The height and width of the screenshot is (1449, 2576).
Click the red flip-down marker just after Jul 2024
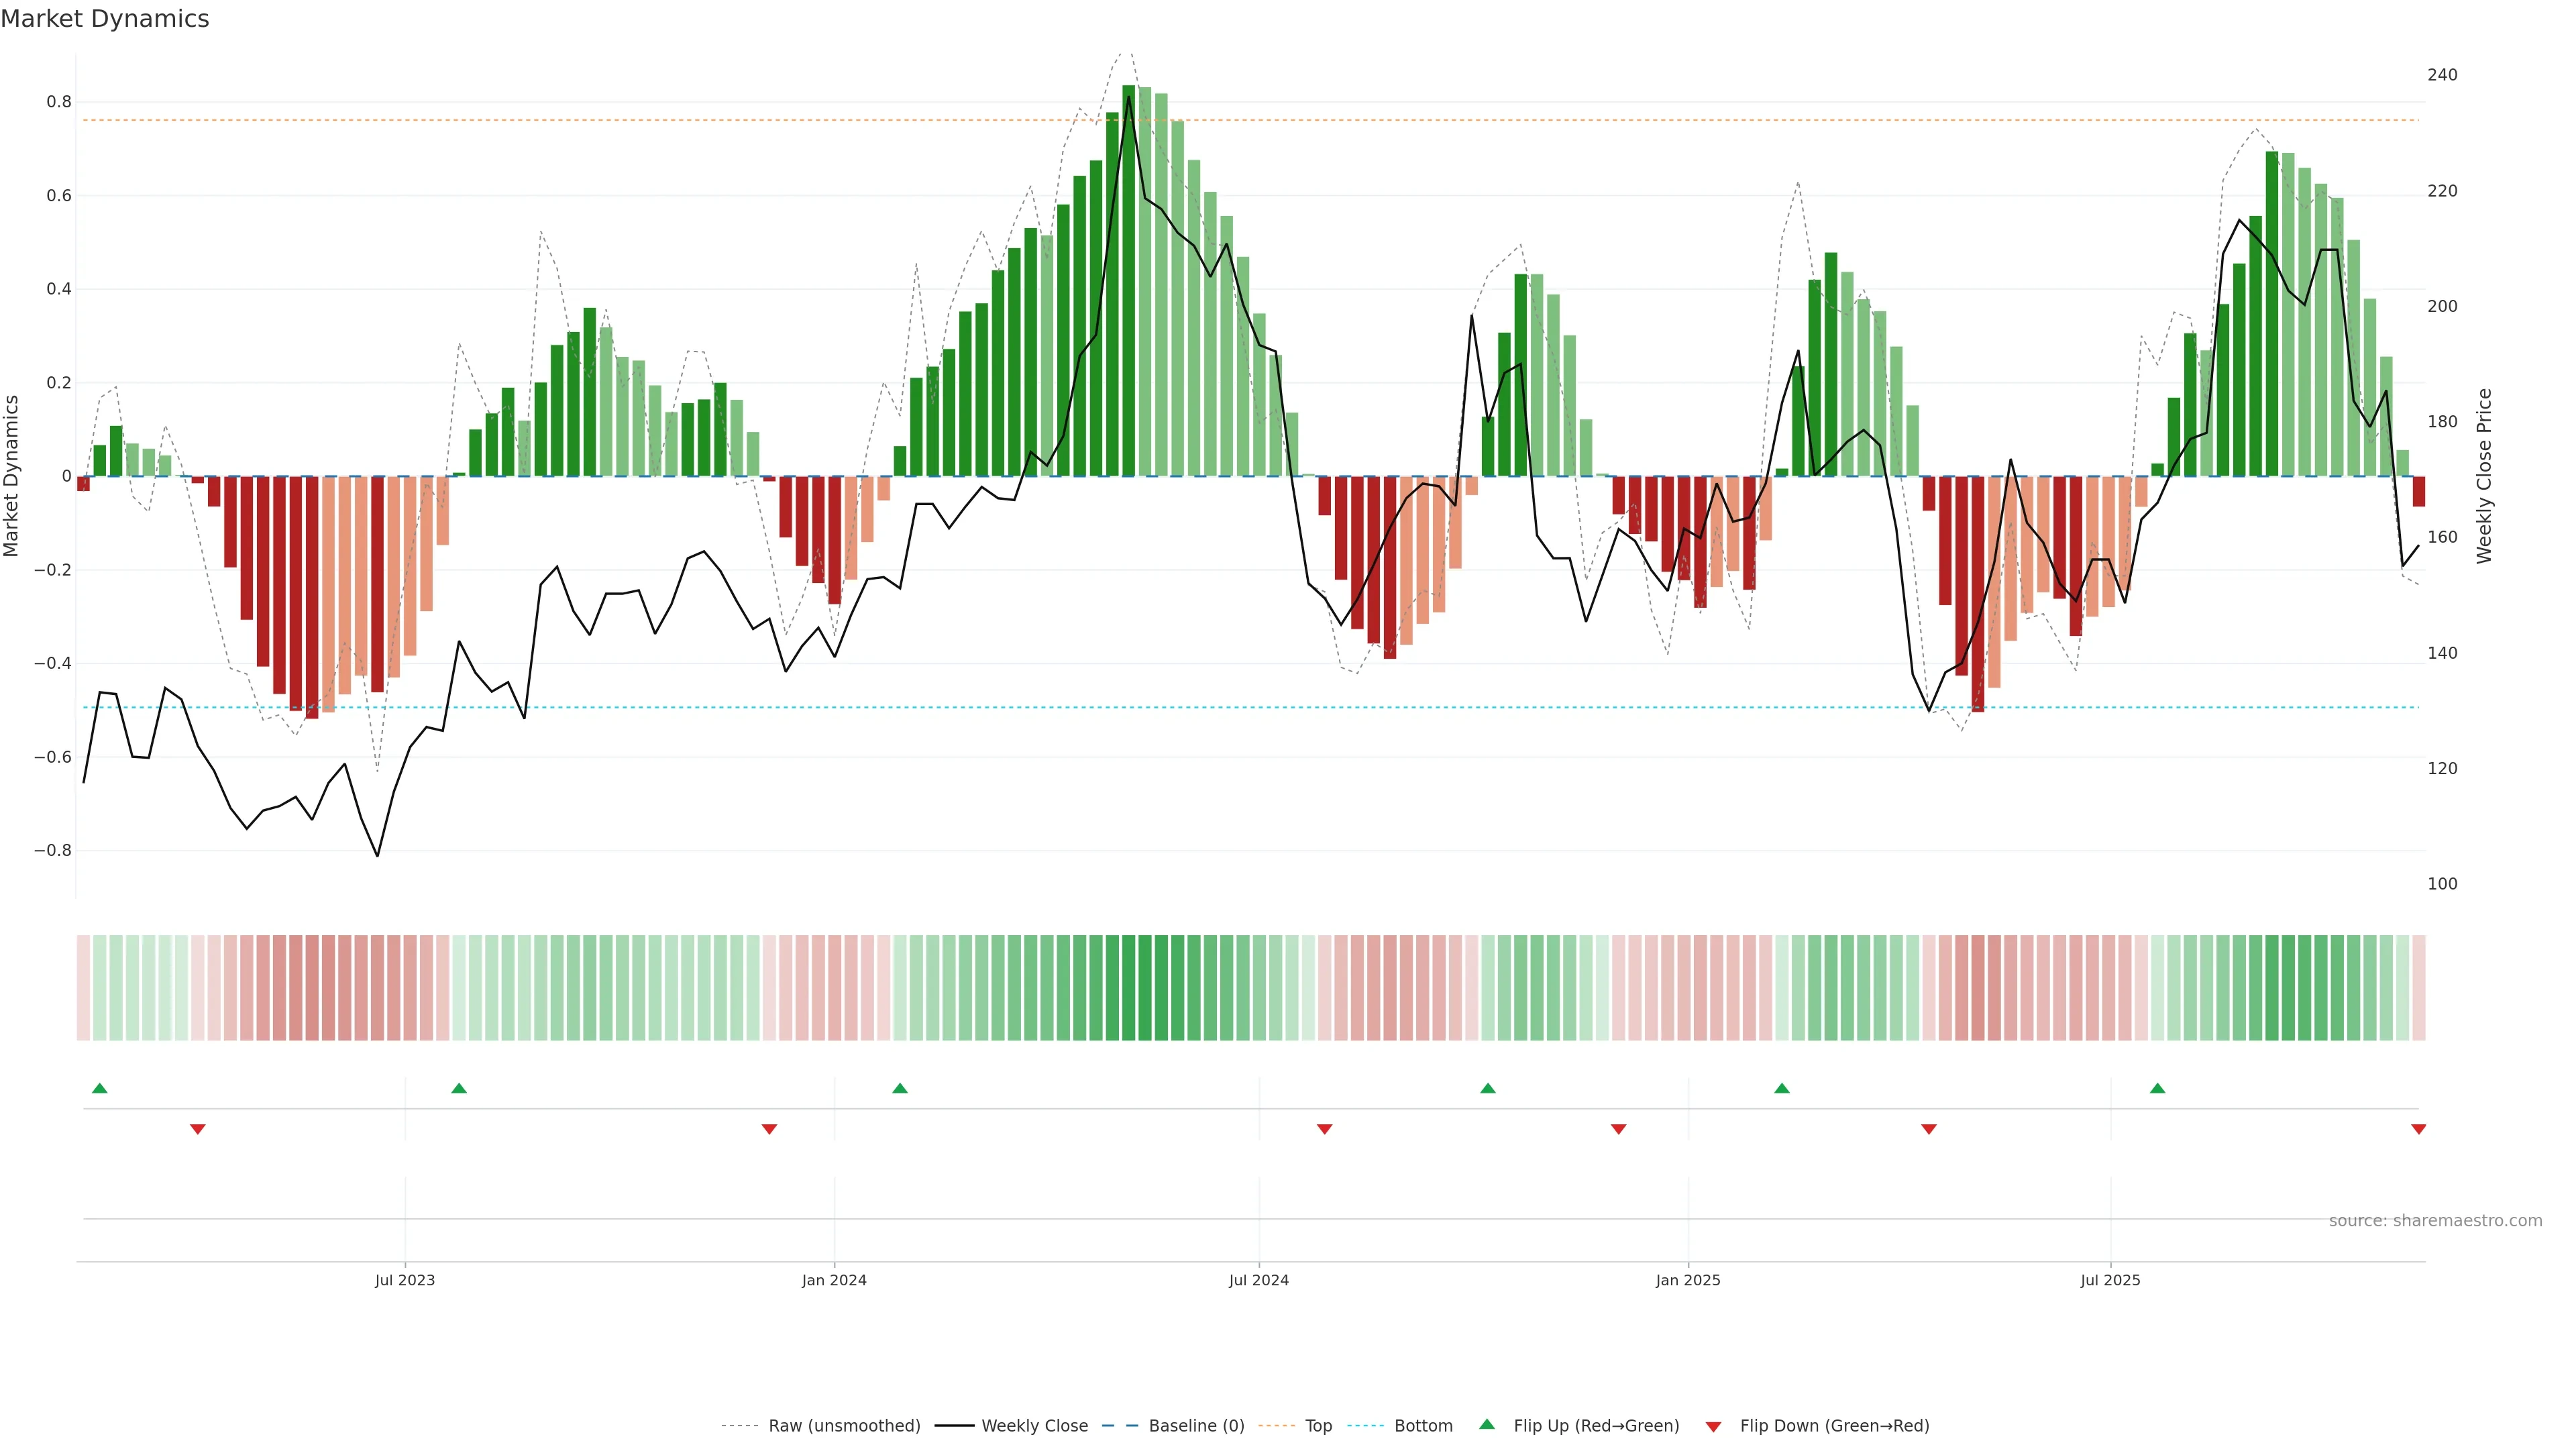pyautogui.click(x=1324, y=1129)
